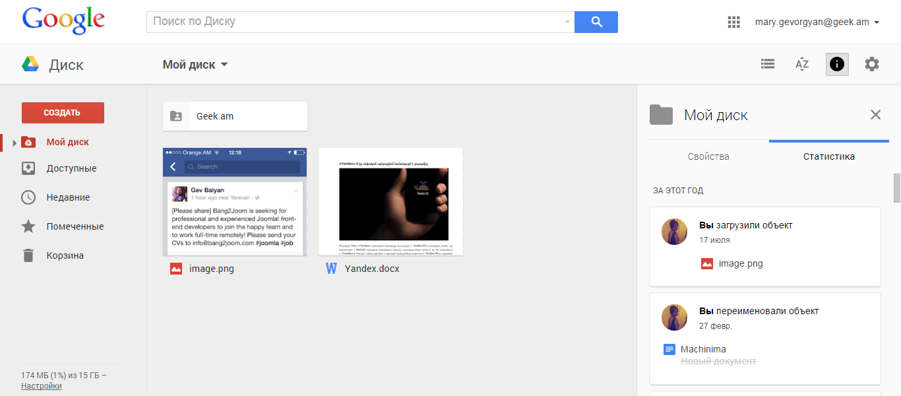Open the settings gear menu
The width and height of the screenshot is (901, 396).
pos(872,64)
